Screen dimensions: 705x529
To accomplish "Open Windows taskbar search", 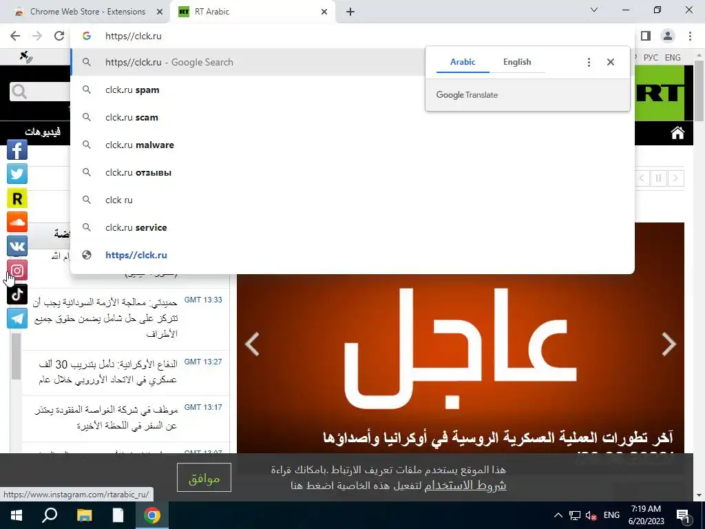I will pyautogui.click(x=50, y=515).
